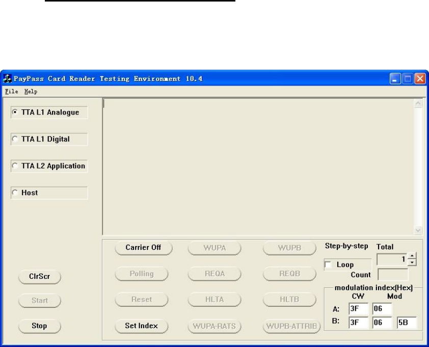Increase Total with the up spinner arrow
429x347 pixels.
point(412,256)
